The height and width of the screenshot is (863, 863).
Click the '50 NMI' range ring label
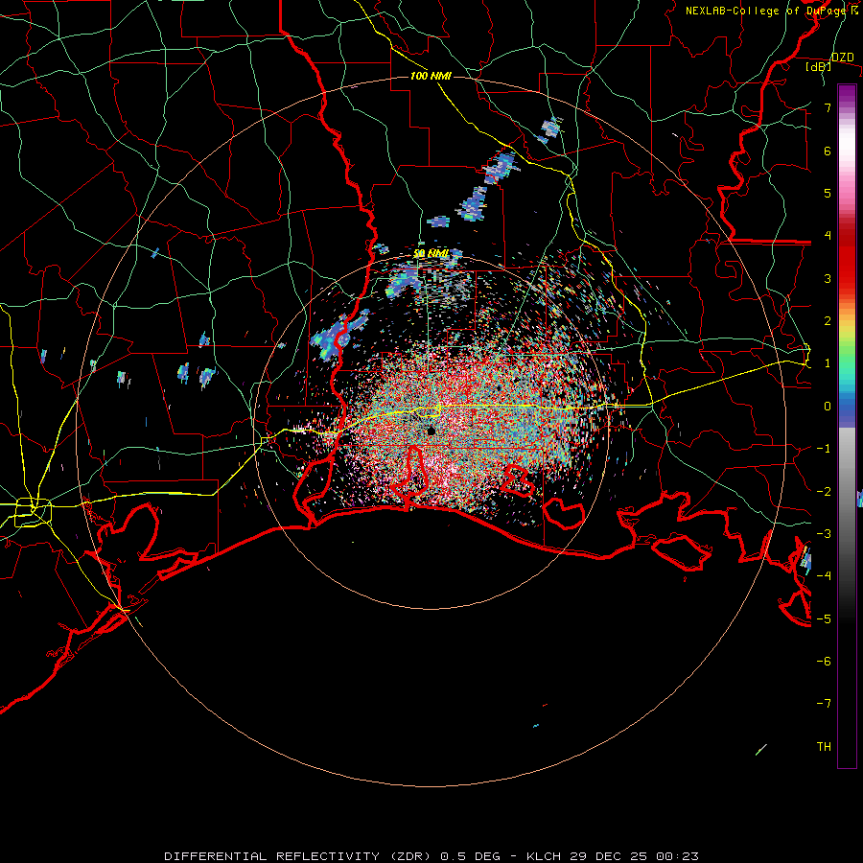pyautogui.click(x=431, y=254)
